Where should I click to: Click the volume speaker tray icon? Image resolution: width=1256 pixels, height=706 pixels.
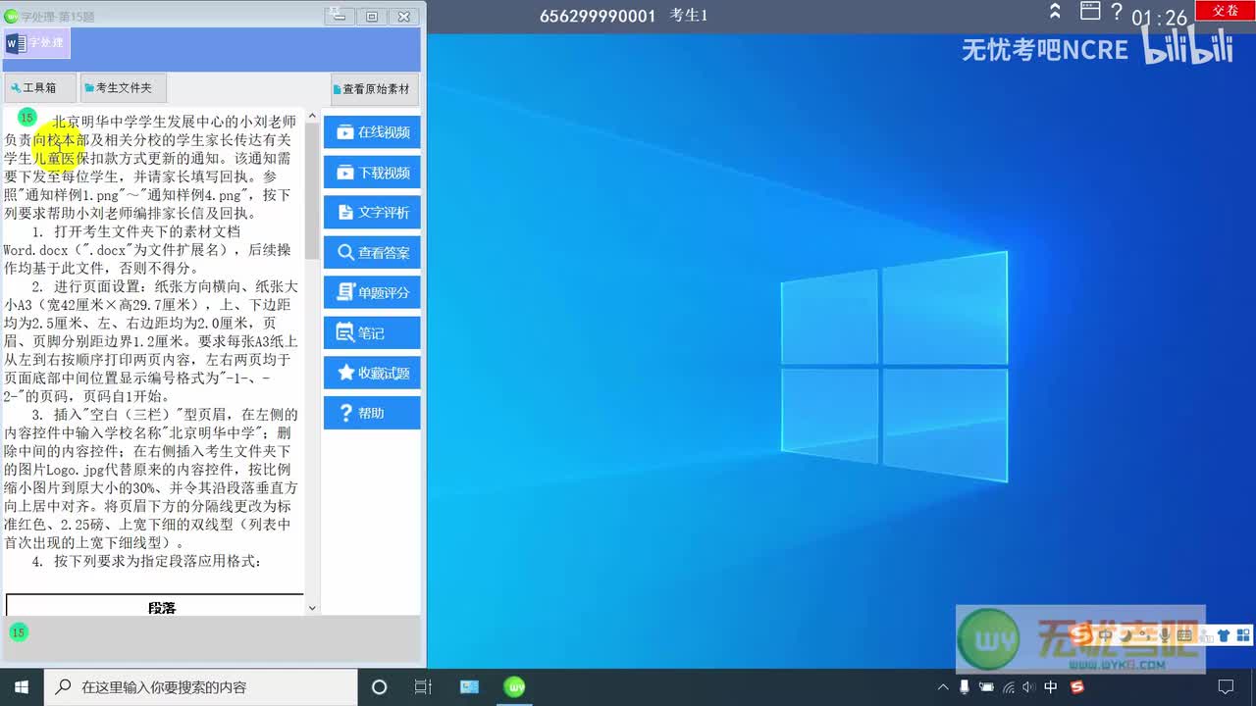coord(1028,687)
